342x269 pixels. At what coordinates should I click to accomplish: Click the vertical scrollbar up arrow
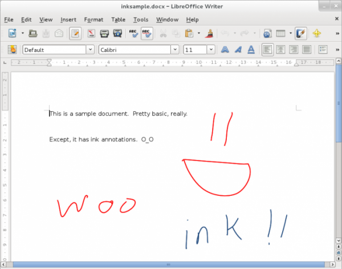click(339, 61)
